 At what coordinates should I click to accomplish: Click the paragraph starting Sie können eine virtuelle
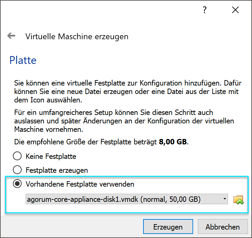pos(128,92)
